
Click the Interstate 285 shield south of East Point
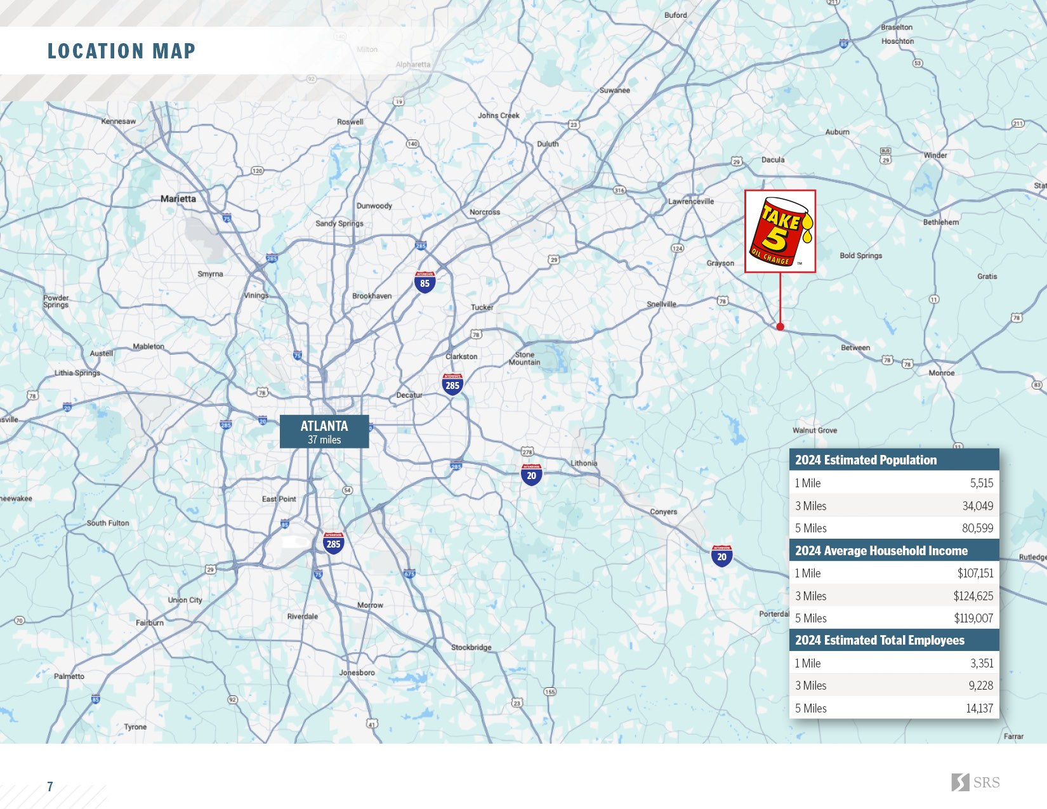tap(333, 543)
